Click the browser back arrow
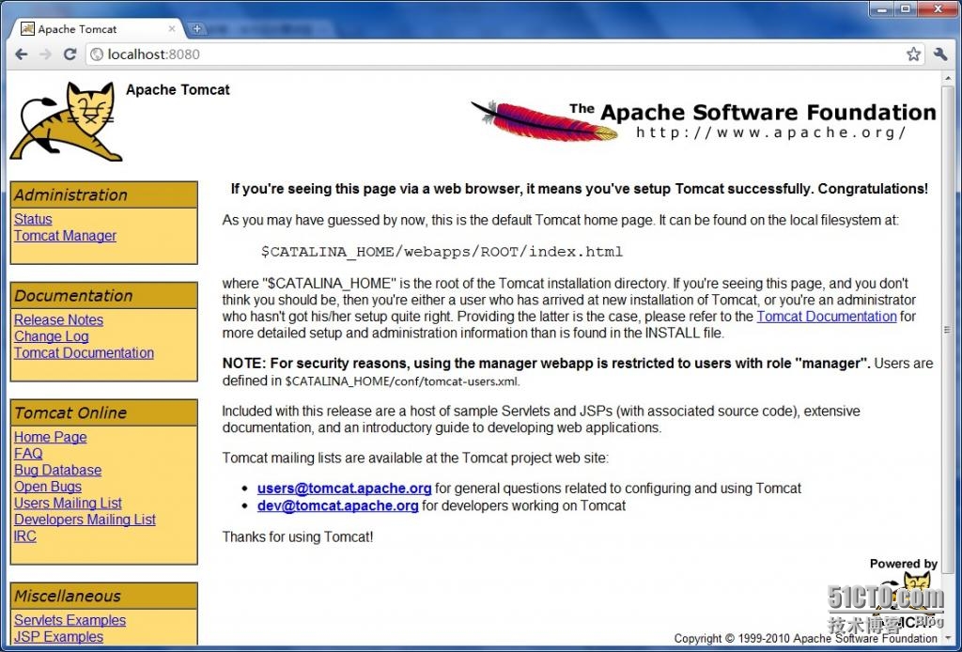The image size is (962, 652). [22, 54]
